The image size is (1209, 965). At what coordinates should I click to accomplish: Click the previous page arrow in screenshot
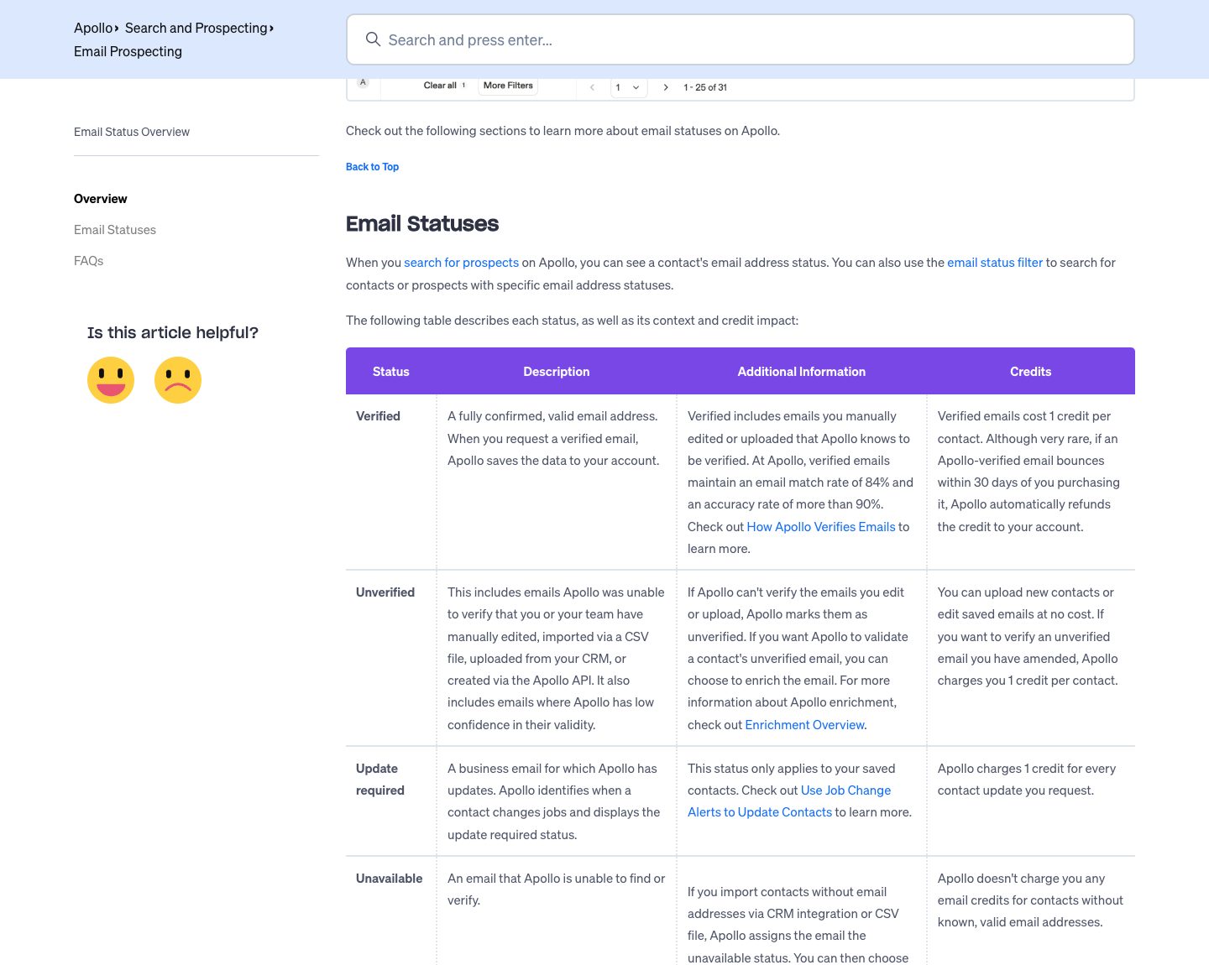click(x=592, y=87)
